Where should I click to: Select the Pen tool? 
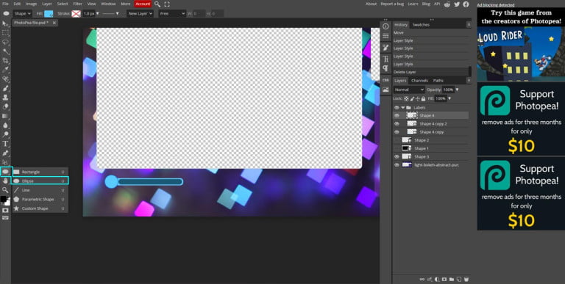pyautogui.click(x=5, y=153)
